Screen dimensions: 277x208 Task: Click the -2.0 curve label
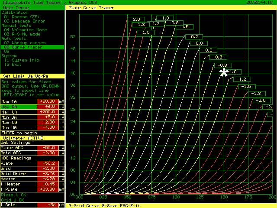tap(261, 101)
